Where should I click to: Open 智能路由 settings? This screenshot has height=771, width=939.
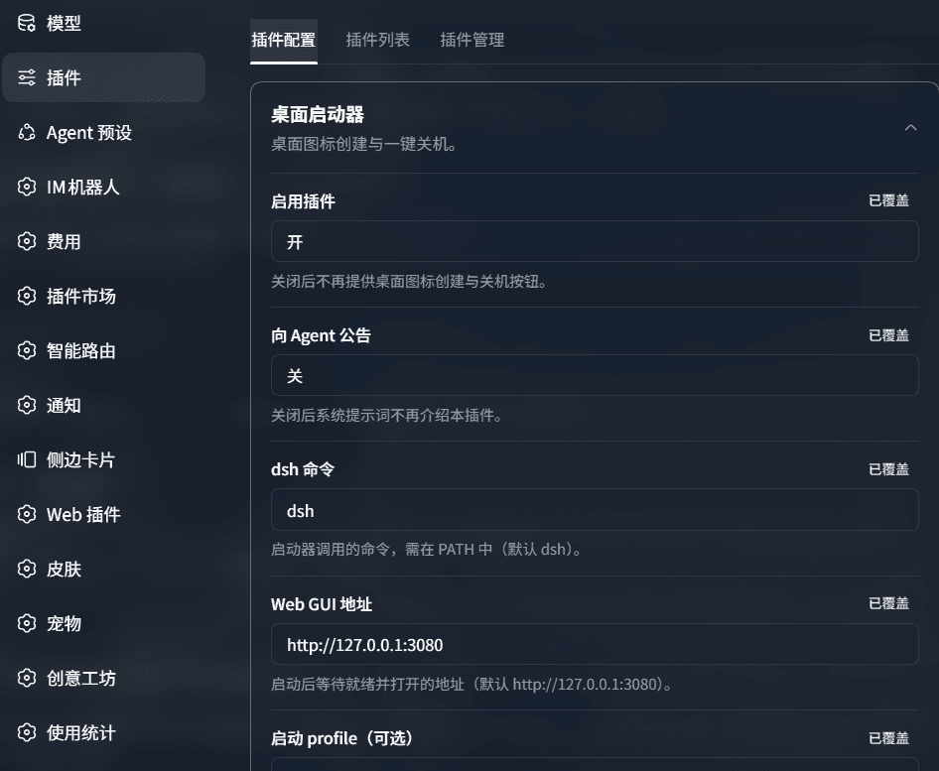tap(103, 350)
